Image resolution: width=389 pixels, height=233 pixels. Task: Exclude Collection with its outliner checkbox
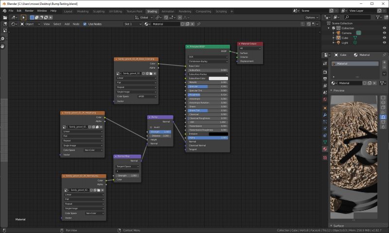tap(334, 28)
